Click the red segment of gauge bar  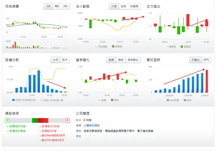point(43,120)
